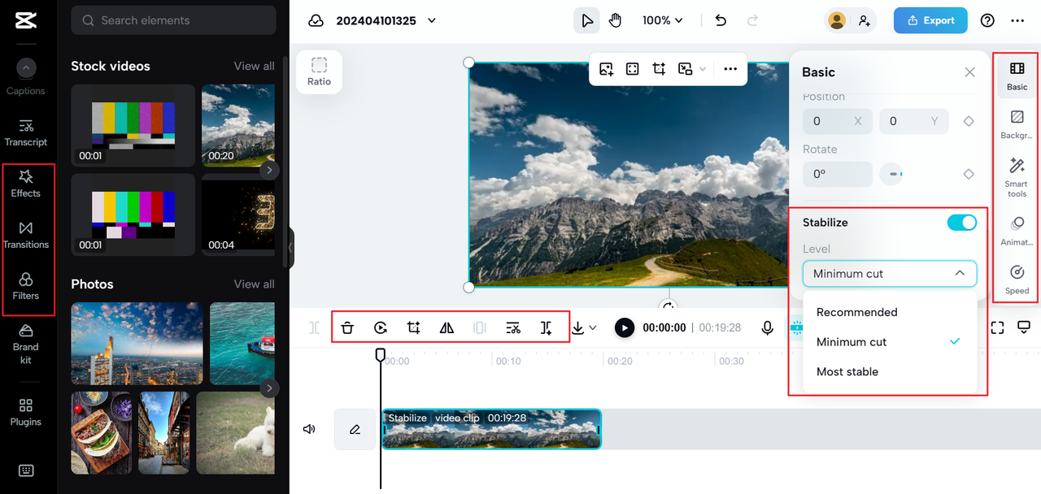Open the floating toolbar more options
Viewport: 1041px width, 494px height.
[730, 69]
